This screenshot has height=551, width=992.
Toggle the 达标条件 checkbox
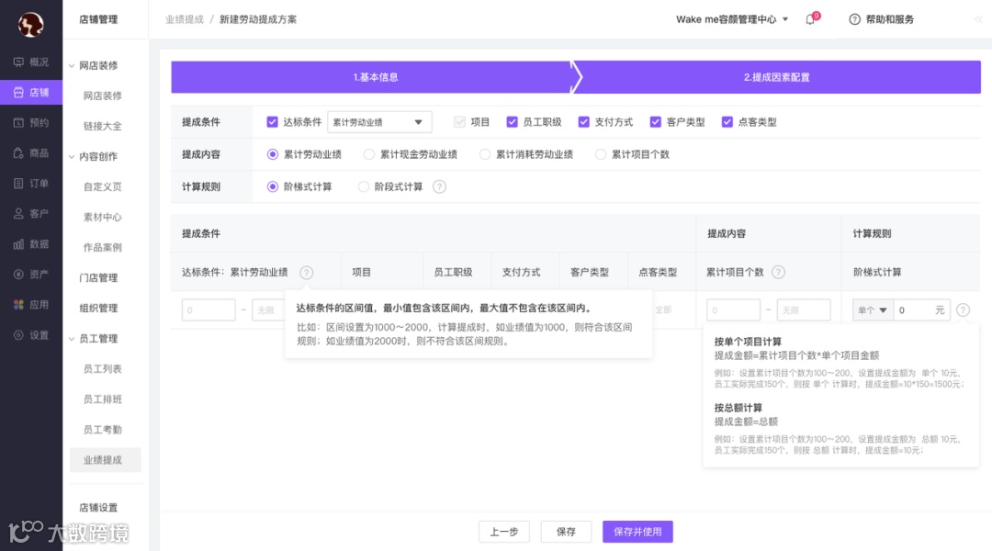pyautogui.click(x=272, y=122)
